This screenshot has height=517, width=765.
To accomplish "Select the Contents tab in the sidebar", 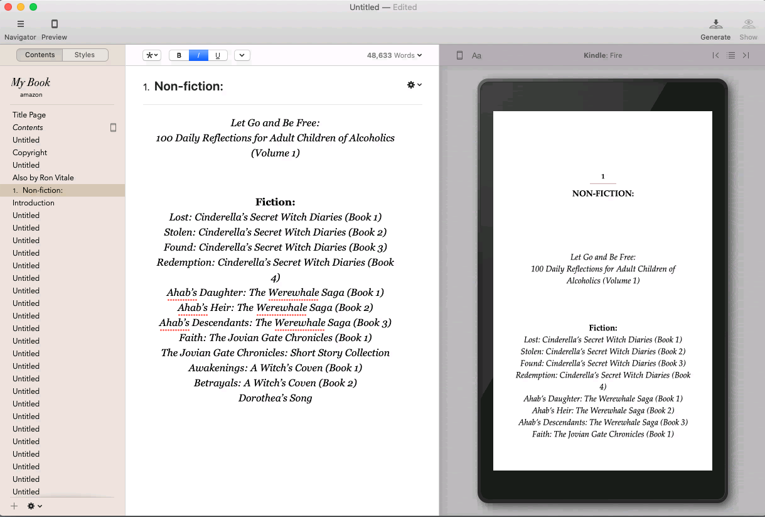I will [x=39, y=55].
